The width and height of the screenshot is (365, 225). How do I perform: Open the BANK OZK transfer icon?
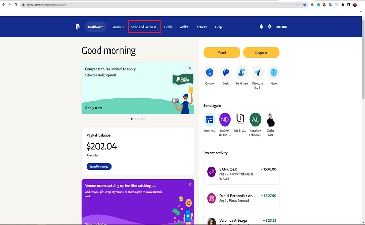pos(211,172)
